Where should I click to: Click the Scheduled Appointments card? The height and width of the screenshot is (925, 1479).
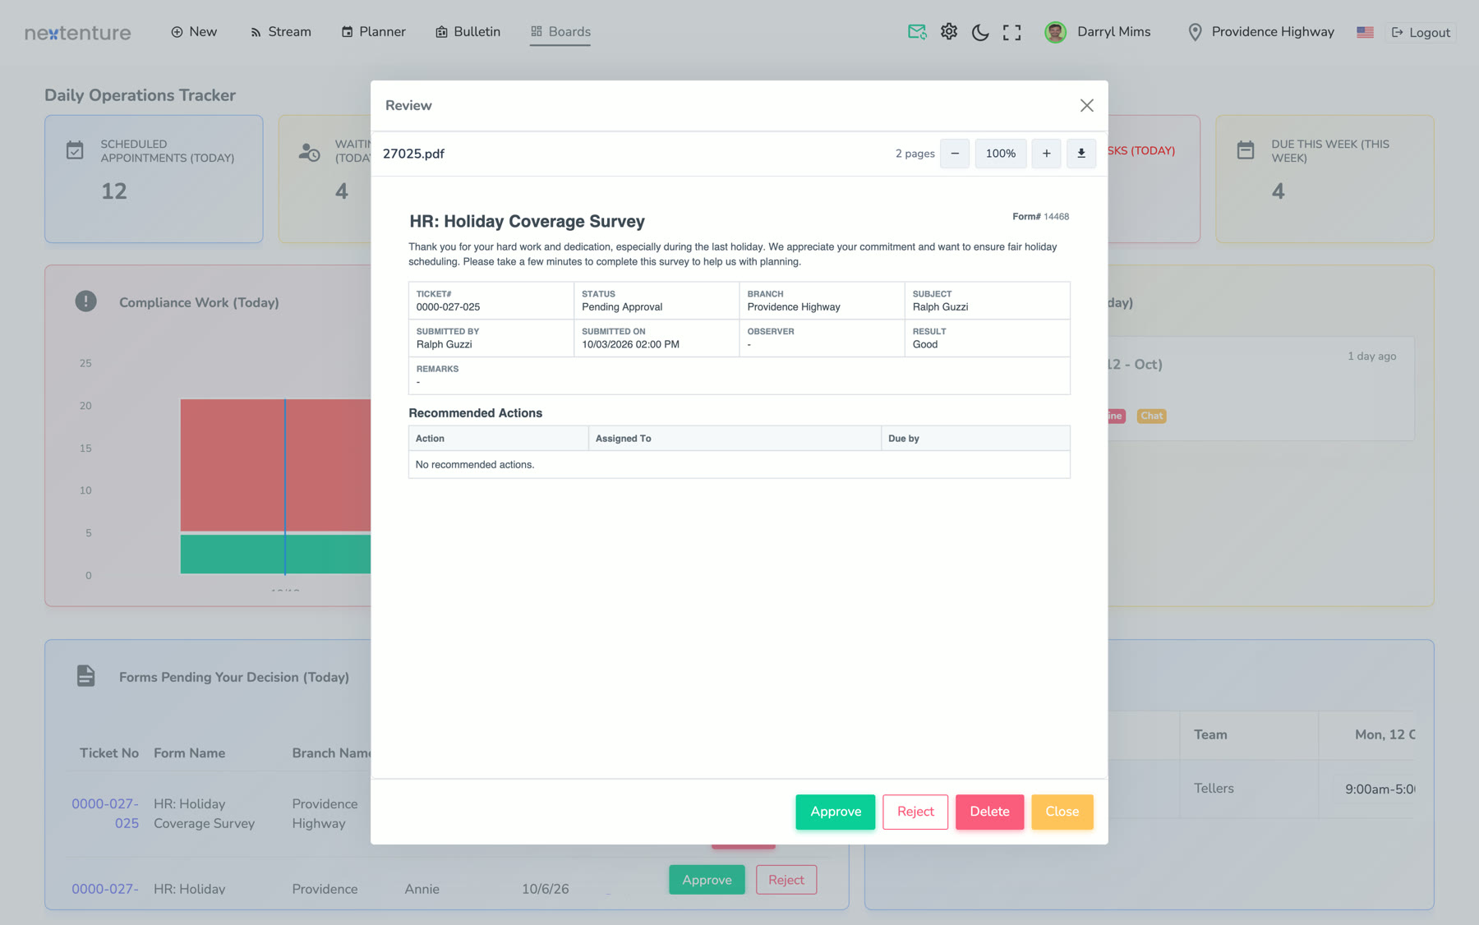[x=154, y=178]
